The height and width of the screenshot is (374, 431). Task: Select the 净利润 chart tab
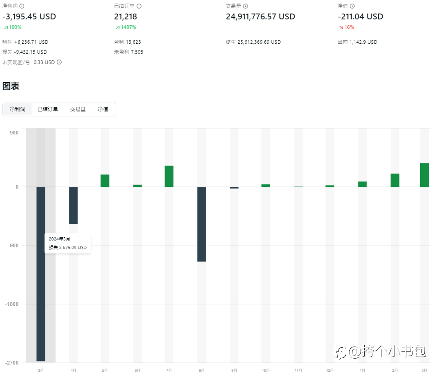click(18, 109)
